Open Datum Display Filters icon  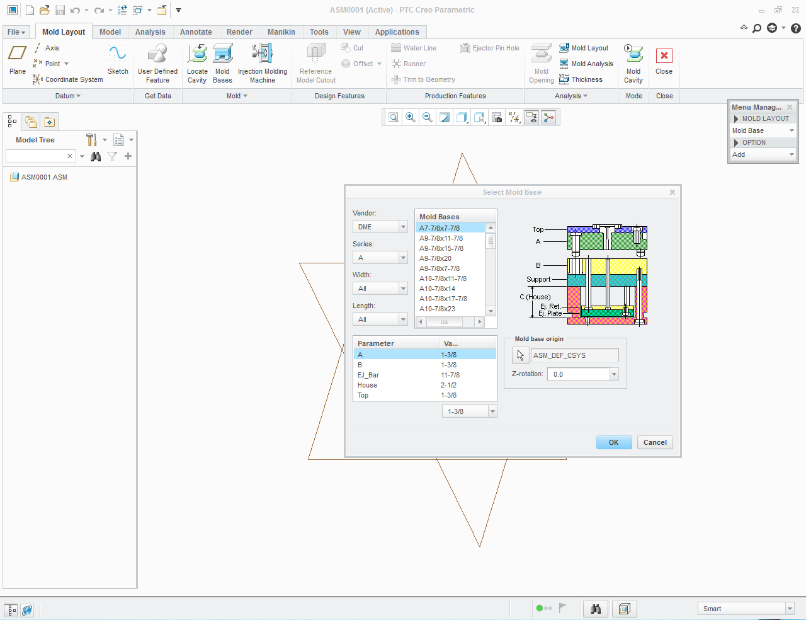pos(514,117)
